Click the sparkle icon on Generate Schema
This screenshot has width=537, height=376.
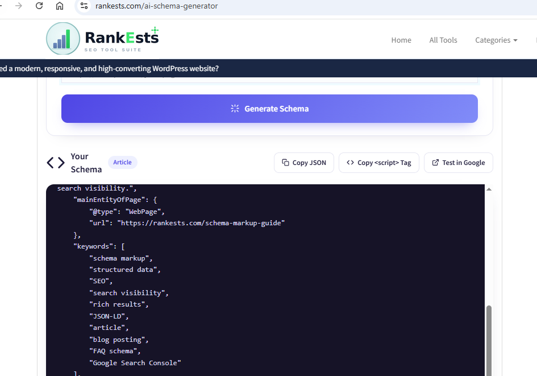(235, 109)
